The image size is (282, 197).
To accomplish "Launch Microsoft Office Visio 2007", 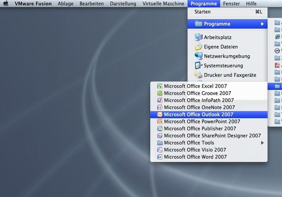I will point(209,150).
